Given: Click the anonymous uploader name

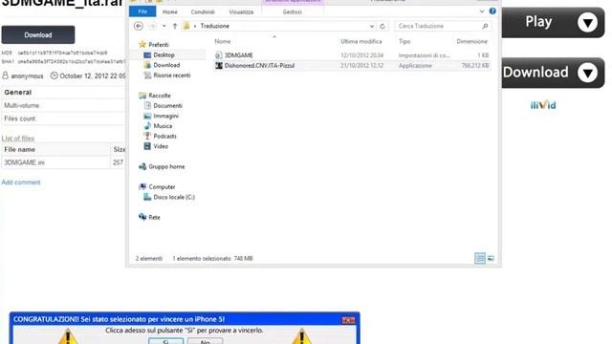Looking at the screenshot, I should (27, 76).
